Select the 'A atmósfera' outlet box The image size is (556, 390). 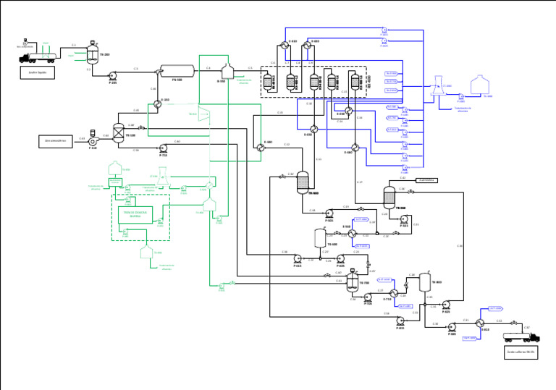point(426,180)
